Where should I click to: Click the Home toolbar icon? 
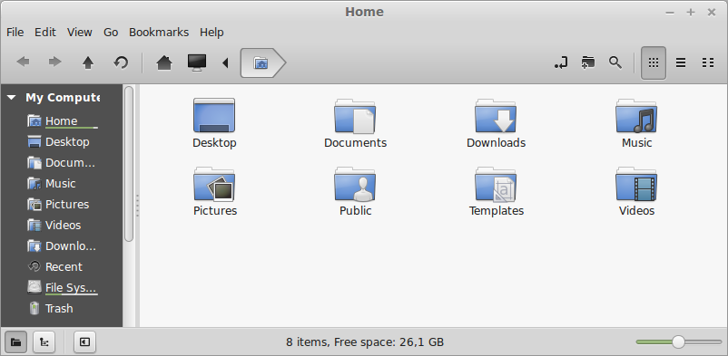tap(164, 63)
